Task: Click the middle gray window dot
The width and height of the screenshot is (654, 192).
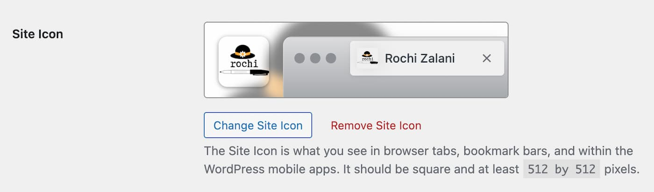Action: point(315,58)
